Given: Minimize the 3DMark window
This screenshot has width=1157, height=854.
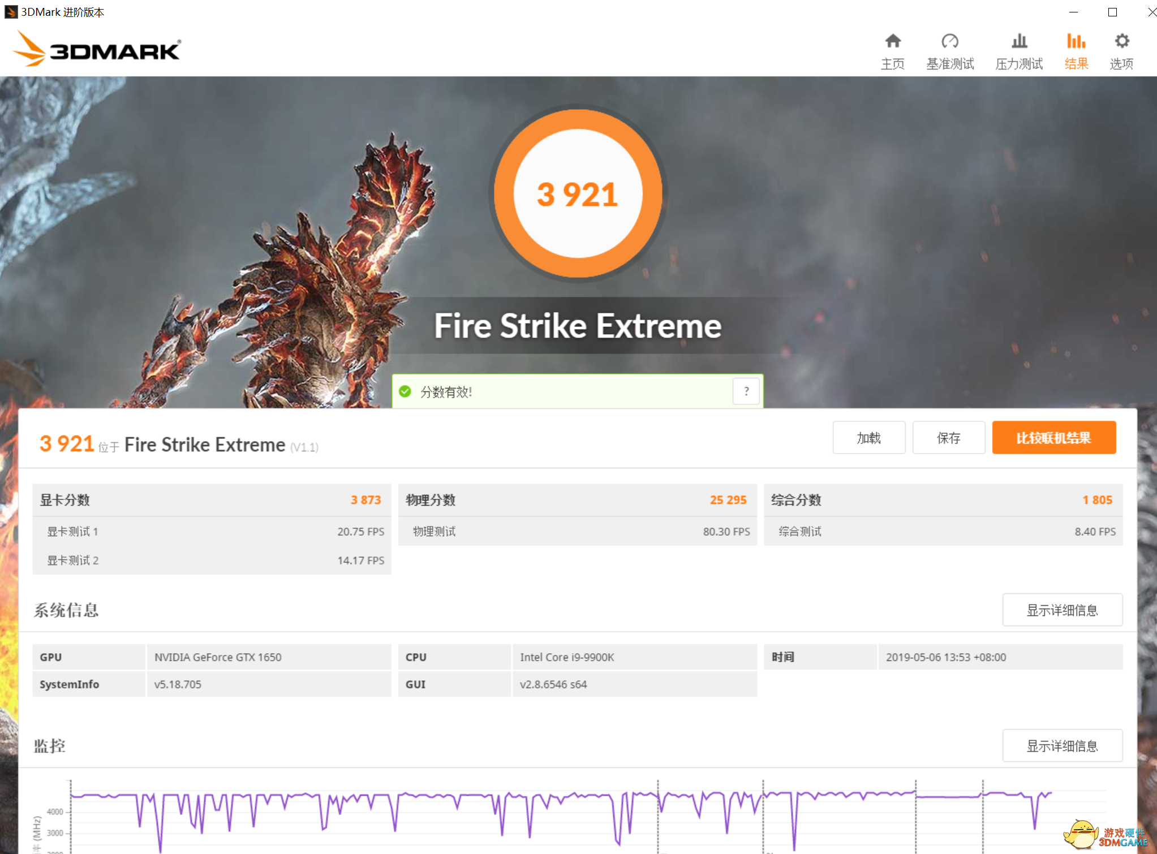Looking at the screenshot, I should [1073, 12].
